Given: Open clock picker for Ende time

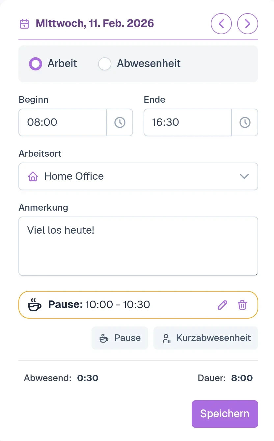Looking at the screenshot, I should click(245, 122).
